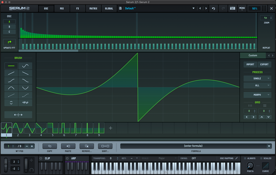Click the harmonic bins horizontal scrollbar
This screenshot has height=175, width=276.
(48, 51)
